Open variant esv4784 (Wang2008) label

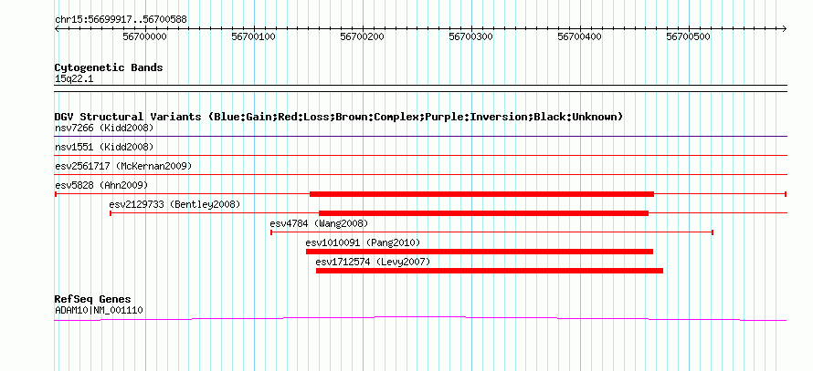click(319, 223)
